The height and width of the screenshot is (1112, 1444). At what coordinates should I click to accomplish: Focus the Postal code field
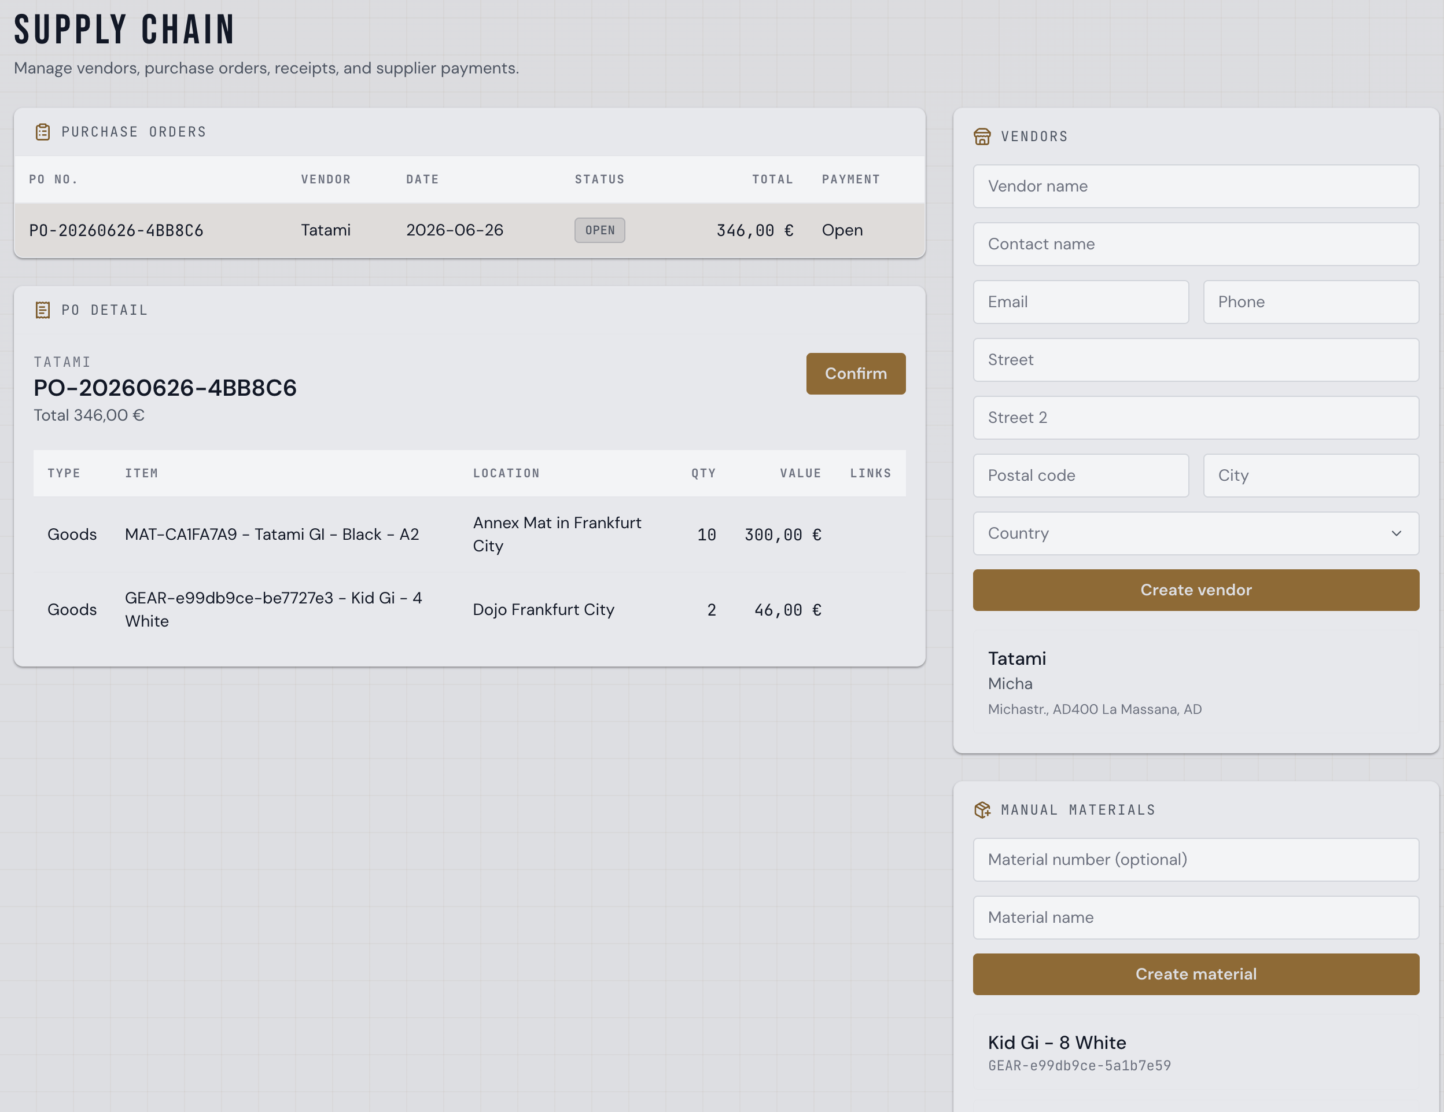pos(1081,476)
